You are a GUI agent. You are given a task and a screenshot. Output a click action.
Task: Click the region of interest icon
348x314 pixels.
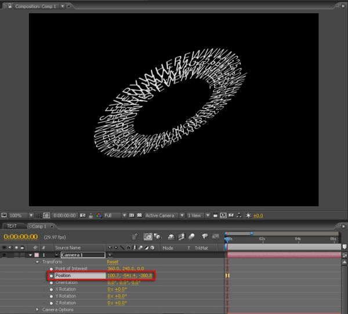click(x=132, y=216)
